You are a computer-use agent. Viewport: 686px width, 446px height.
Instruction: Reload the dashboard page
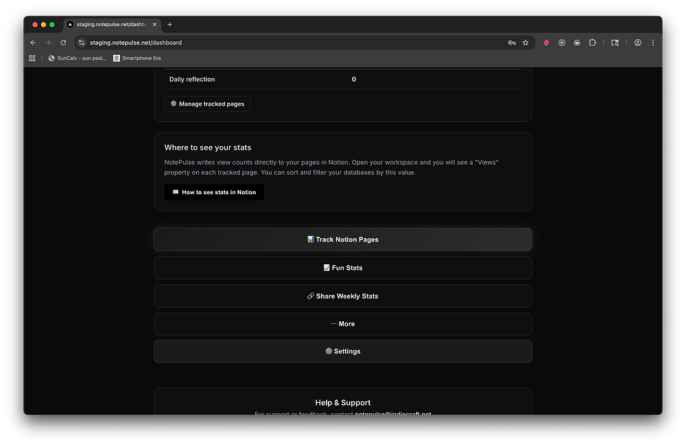63,43
